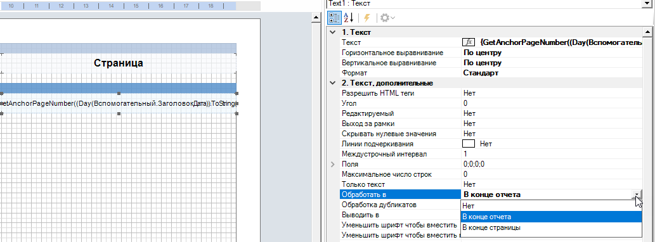This screenshot has width=655, height=242.
Task: Select GetAnchorPageNumber text component on page
Action: [118, 103]
